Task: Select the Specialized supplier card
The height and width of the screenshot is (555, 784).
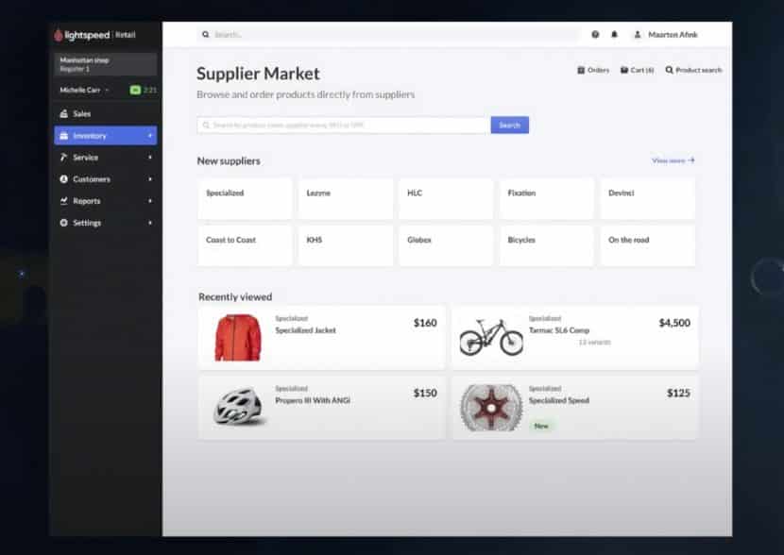Action: point(245,198)
